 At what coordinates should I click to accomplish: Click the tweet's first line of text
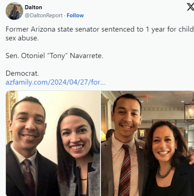pos(100,29)
